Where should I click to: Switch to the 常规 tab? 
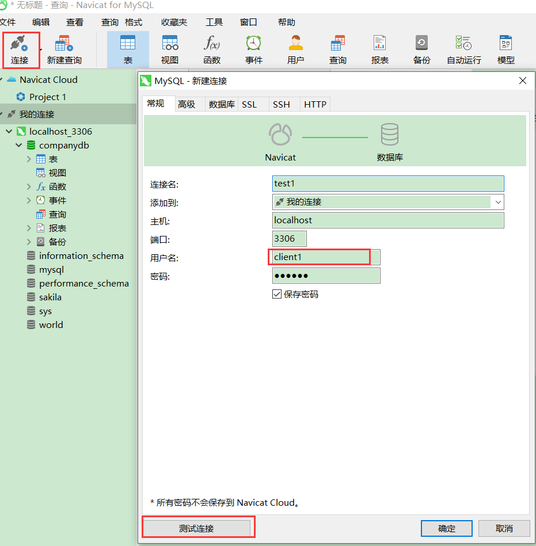pos(159,104)
